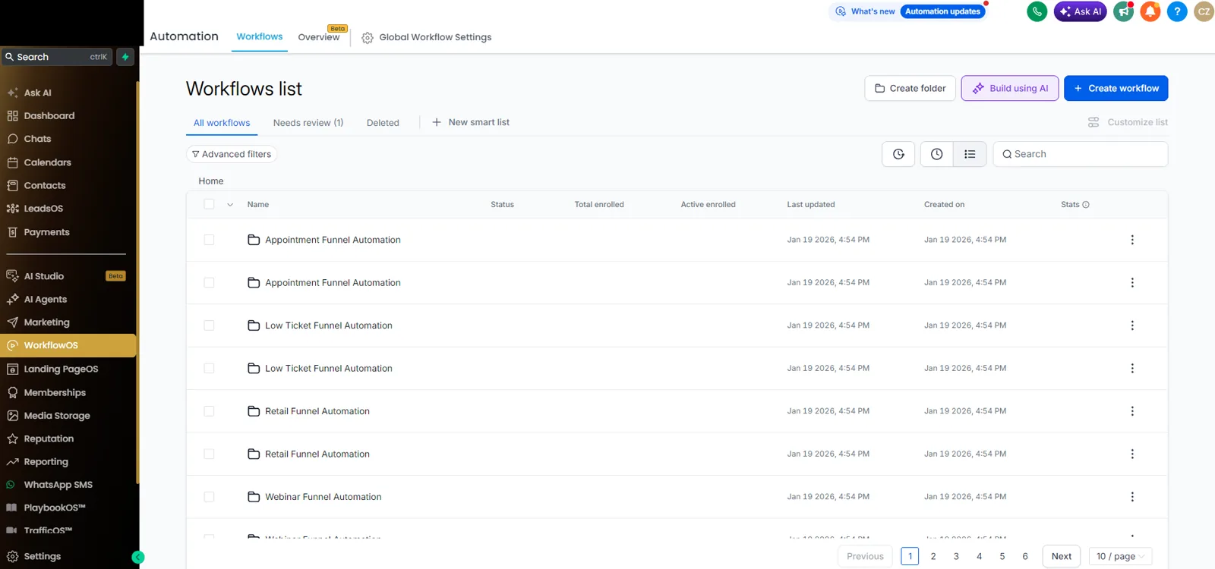Click the history clock icon with arrow
The image size is (1215, 569).
tap(898, 154)
